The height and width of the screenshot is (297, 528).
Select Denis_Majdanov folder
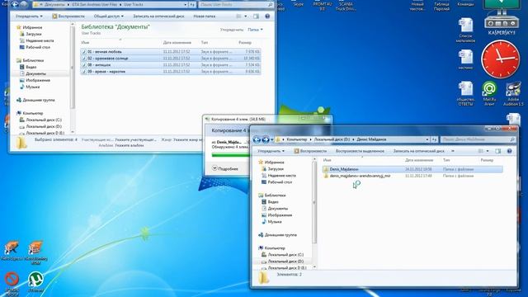coord(412,169)
